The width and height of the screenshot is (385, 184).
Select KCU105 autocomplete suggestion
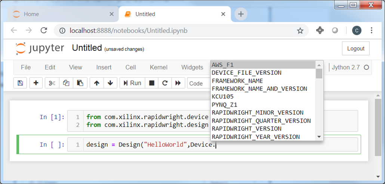[x=263, y=96]
